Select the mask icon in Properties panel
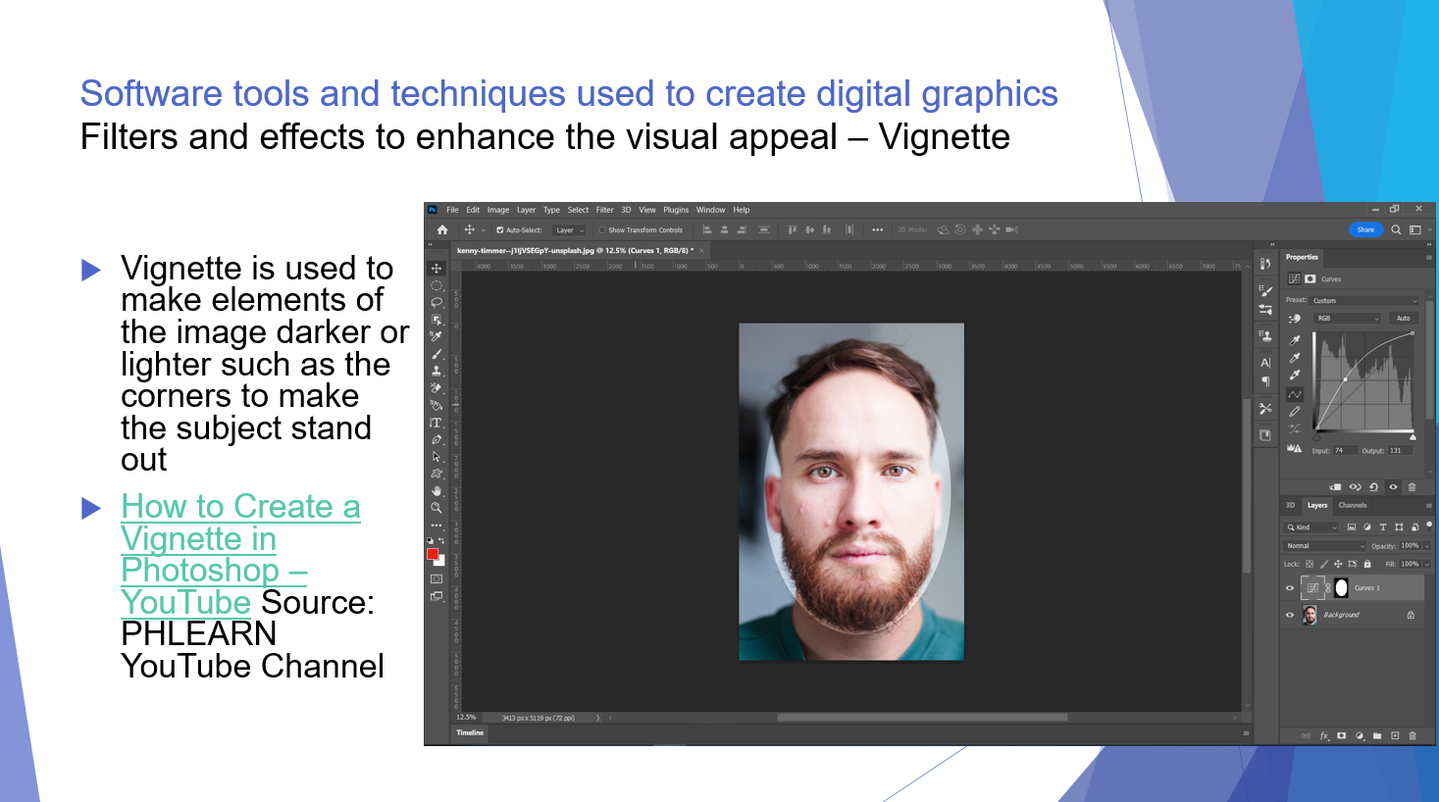 (x=1311, y=278)
